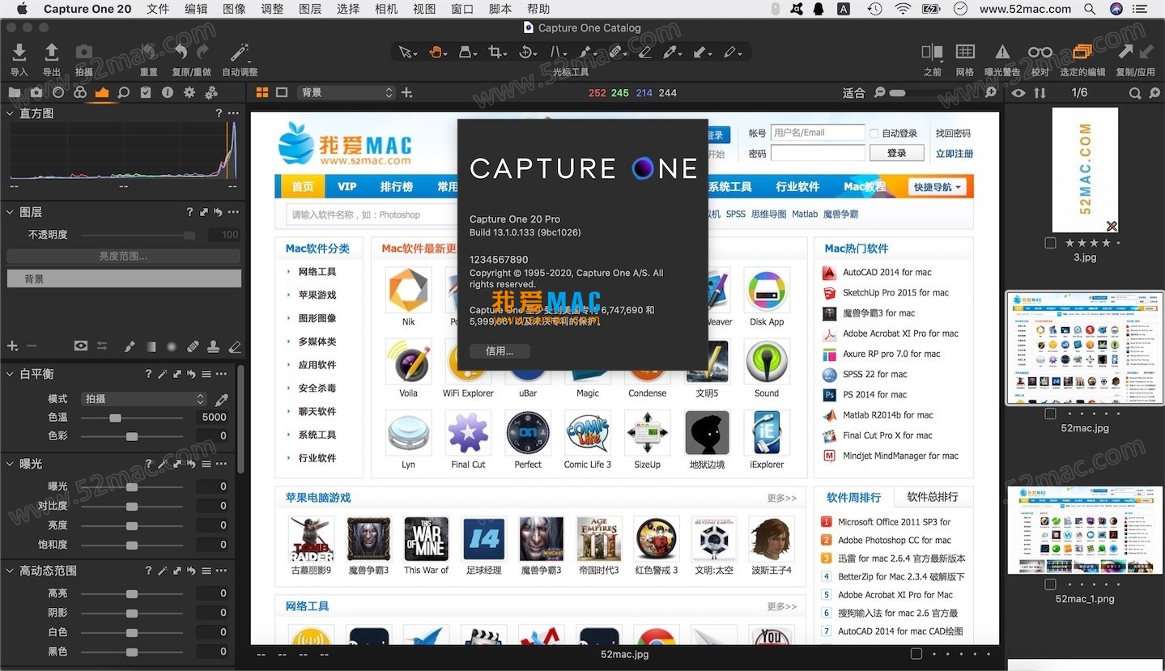The height and width of the screenshot is (671, 1165).
Task: Open the 调整 menu
Action: click(x=272, y=9)
